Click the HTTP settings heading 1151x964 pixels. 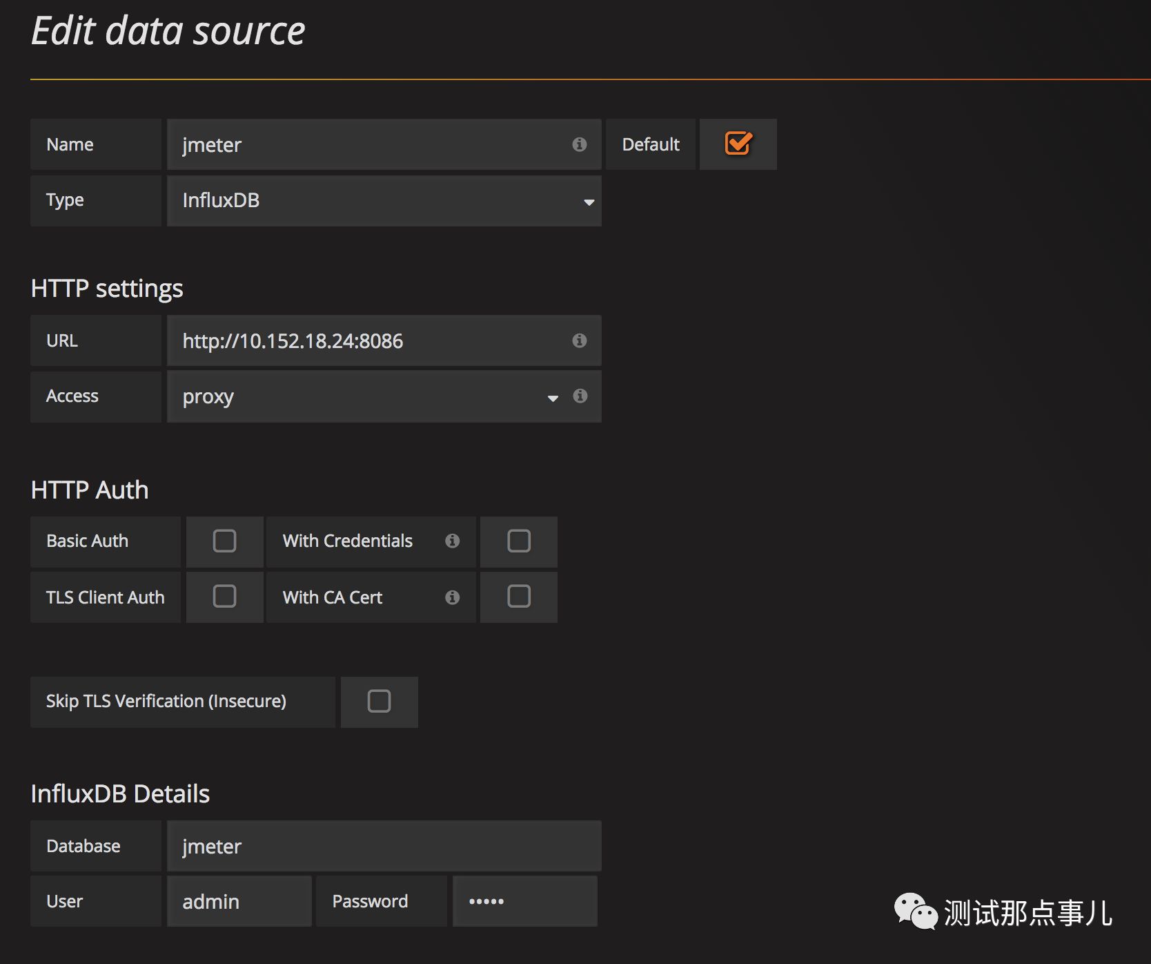click(x=107, y=289)
